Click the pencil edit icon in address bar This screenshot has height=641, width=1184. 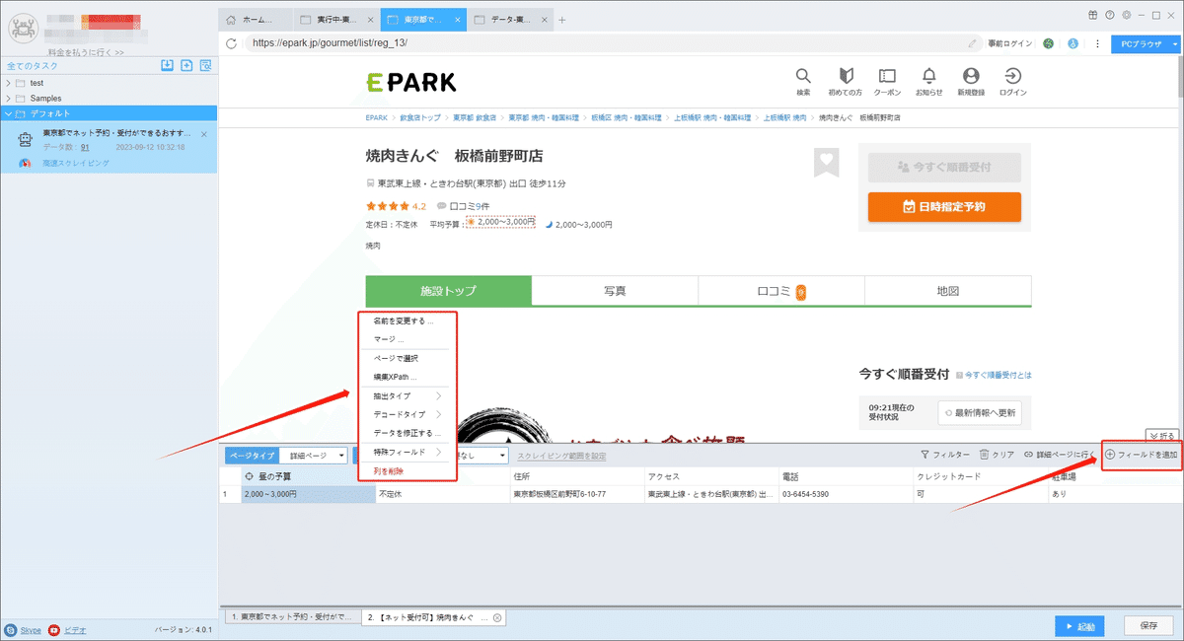pos(973,43)
